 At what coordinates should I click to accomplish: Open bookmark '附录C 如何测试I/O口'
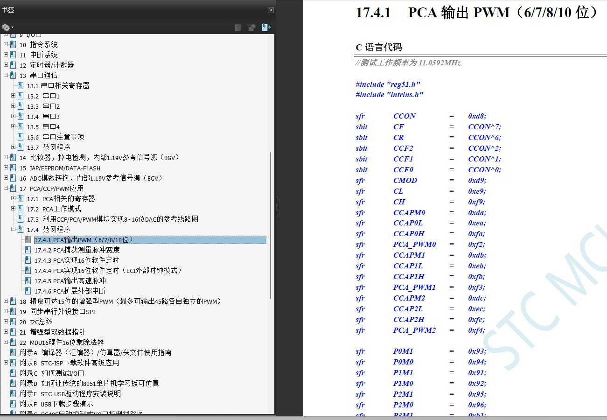point(52,373)
